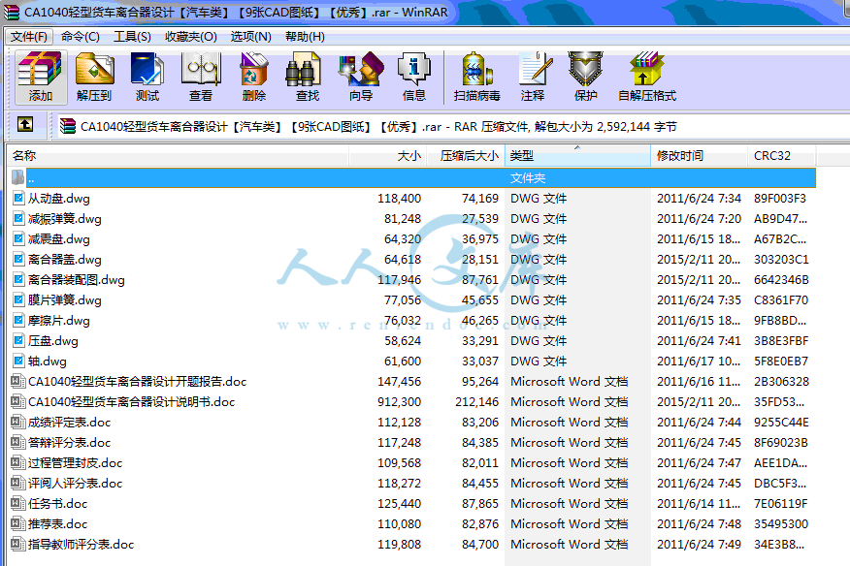Click the Word icon of 指导教师评分表.doc

(x=17, y=544)
